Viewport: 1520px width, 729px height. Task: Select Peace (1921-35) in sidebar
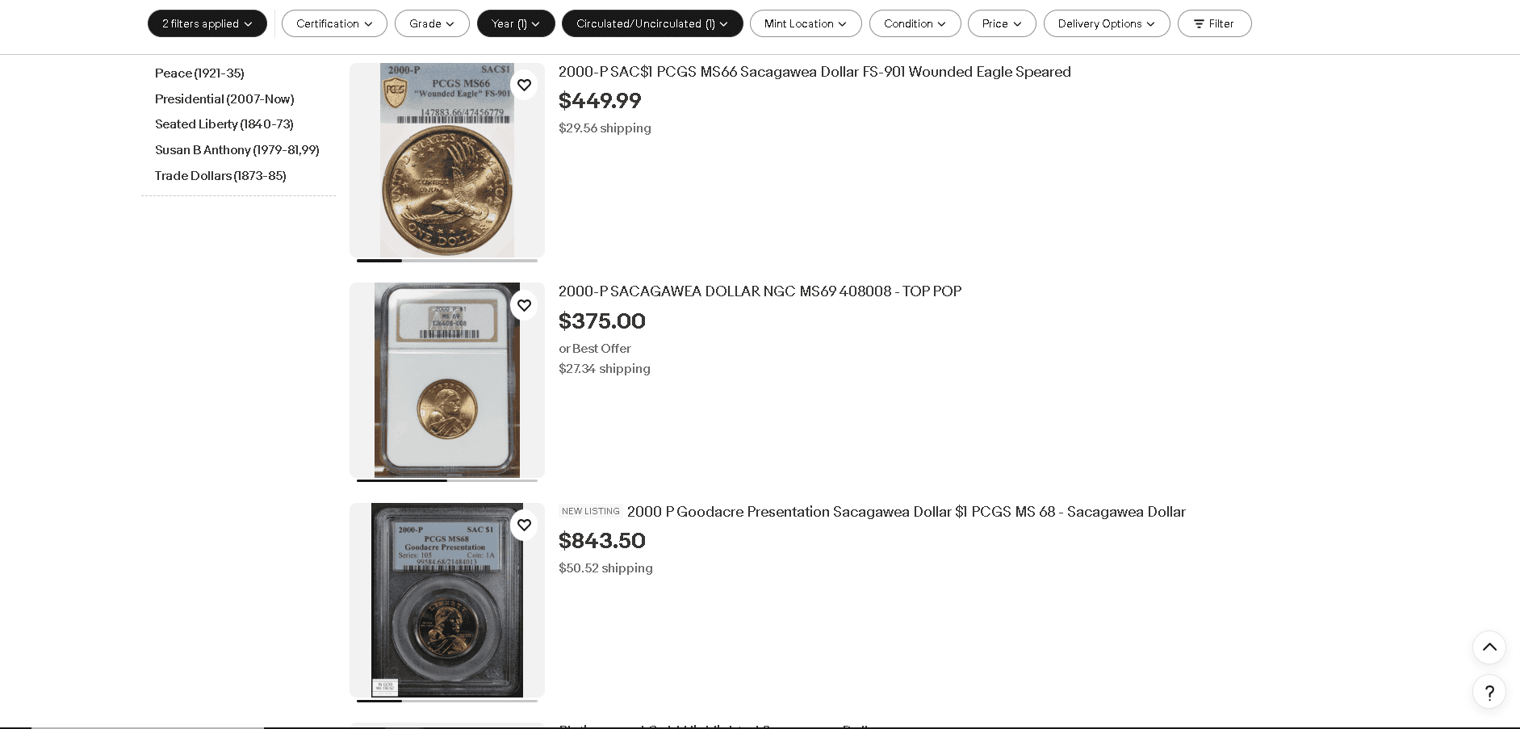(199, 73)
